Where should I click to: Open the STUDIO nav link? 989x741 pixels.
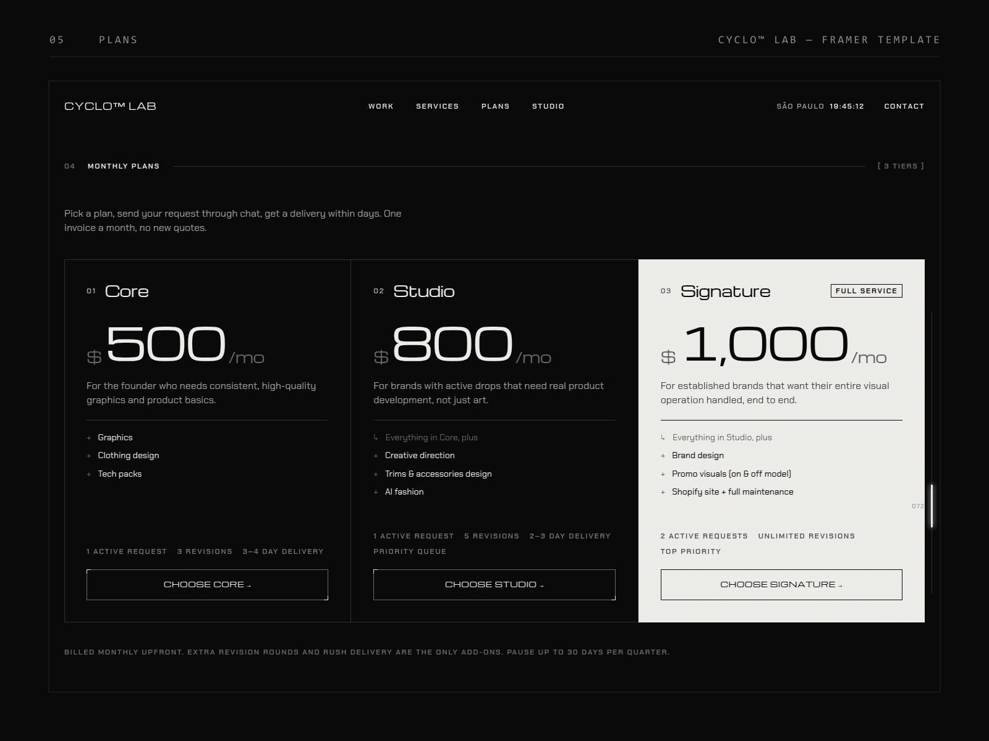(548, 106)
